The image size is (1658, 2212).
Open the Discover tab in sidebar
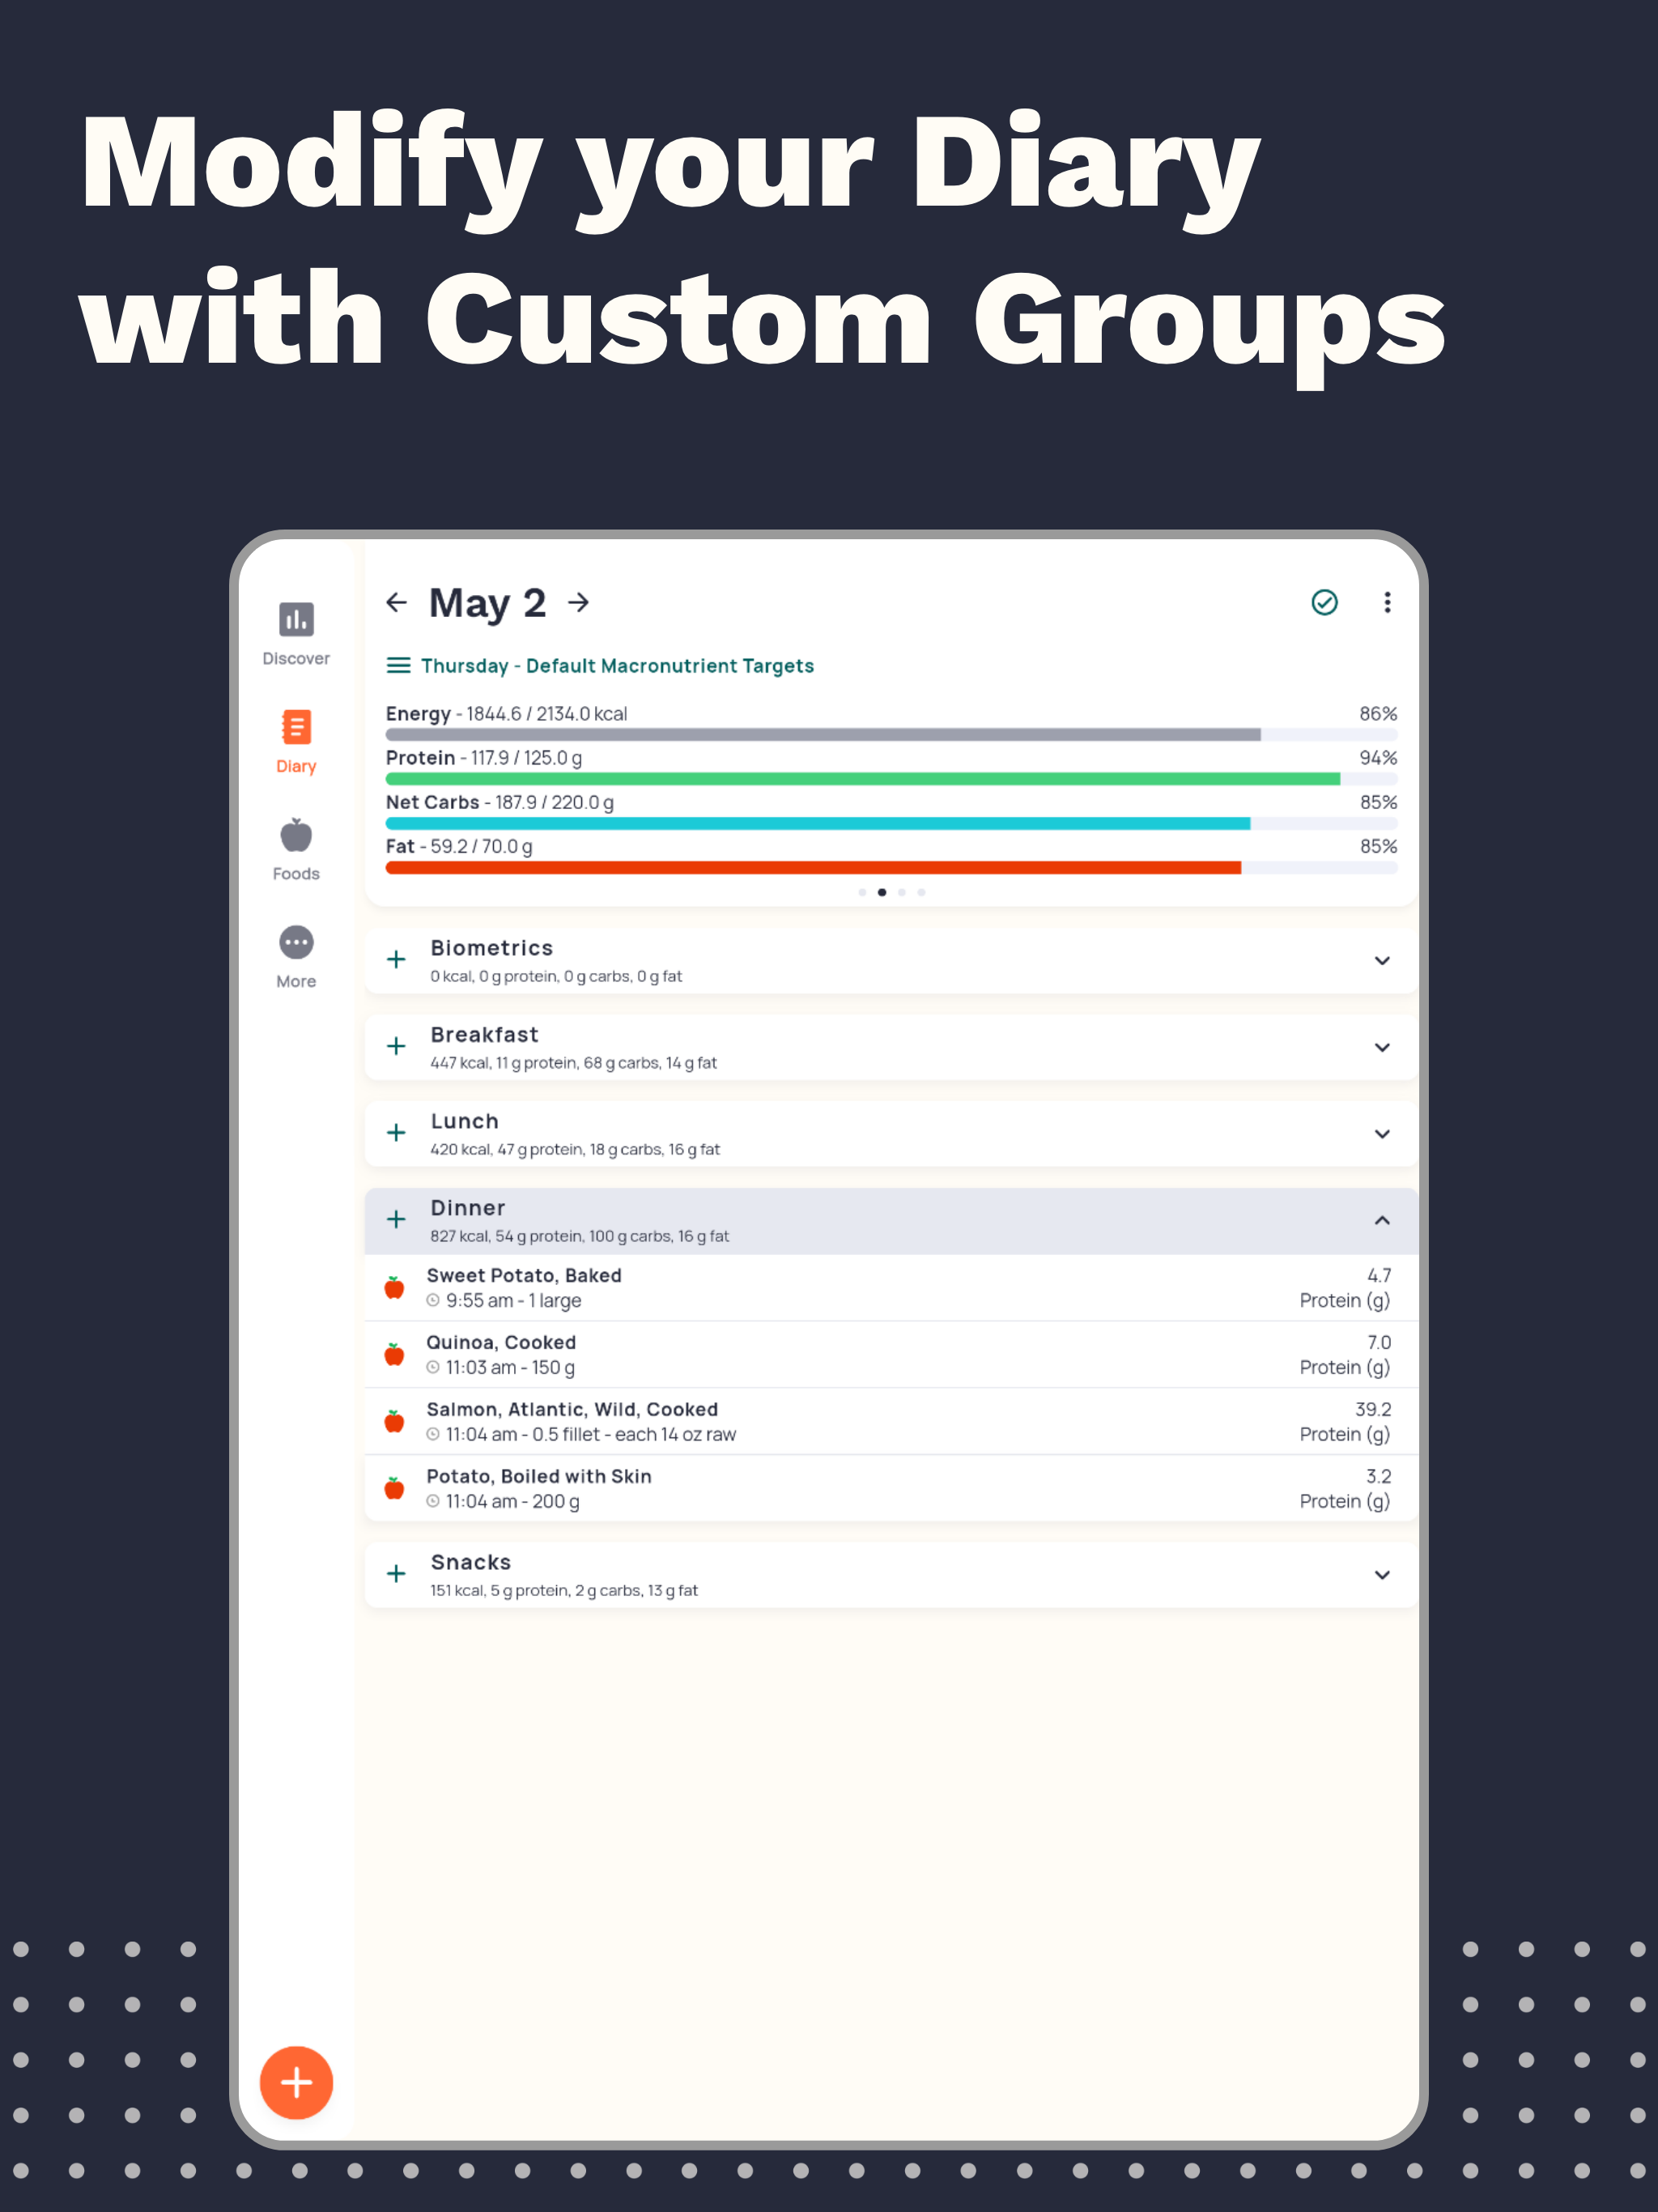[x=296, y=634]
